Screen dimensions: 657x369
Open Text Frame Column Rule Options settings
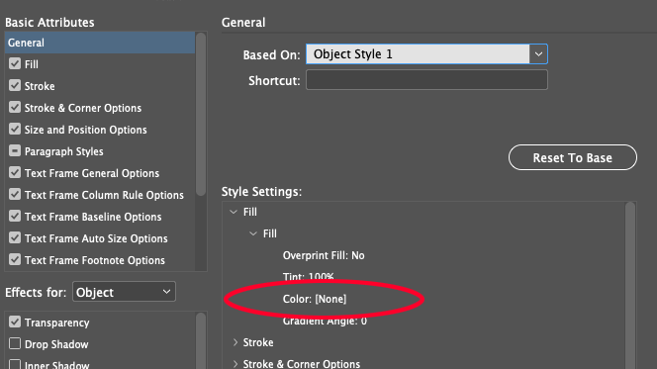[x=104, y=195]
